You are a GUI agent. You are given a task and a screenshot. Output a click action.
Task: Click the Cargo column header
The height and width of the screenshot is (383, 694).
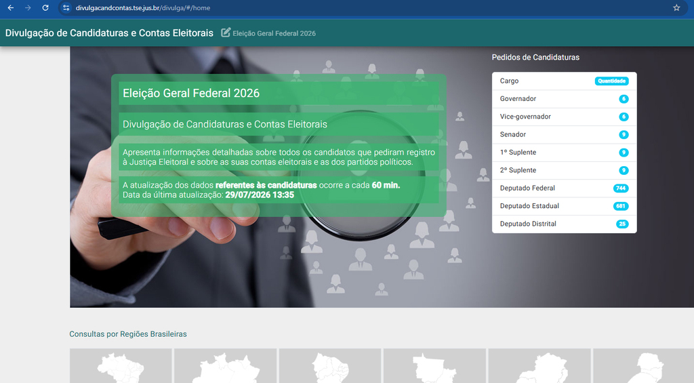point(509,81)
